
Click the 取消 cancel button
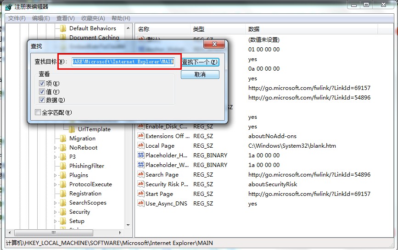point(200,75)
